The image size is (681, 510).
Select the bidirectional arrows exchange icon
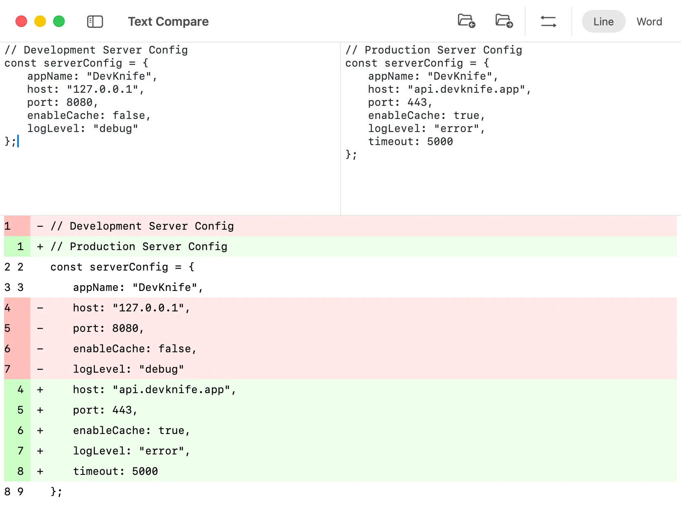tap(548, 22)
